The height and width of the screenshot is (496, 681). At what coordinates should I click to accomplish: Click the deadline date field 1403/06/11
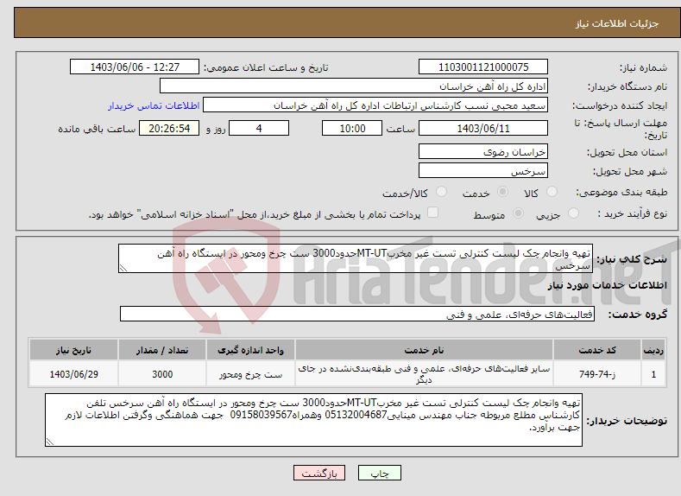(483, 128)
